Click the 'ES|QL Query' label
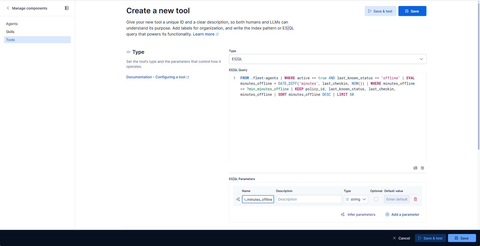480x246 pixels. pos(238,70)
